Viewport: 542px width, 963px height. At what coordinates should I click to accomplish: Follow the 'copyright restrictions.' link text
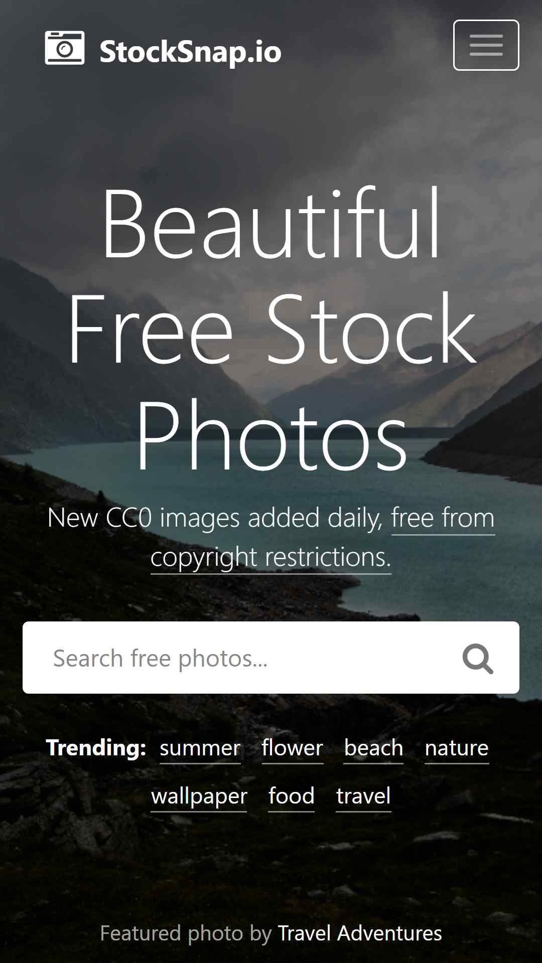click(271, 558)
